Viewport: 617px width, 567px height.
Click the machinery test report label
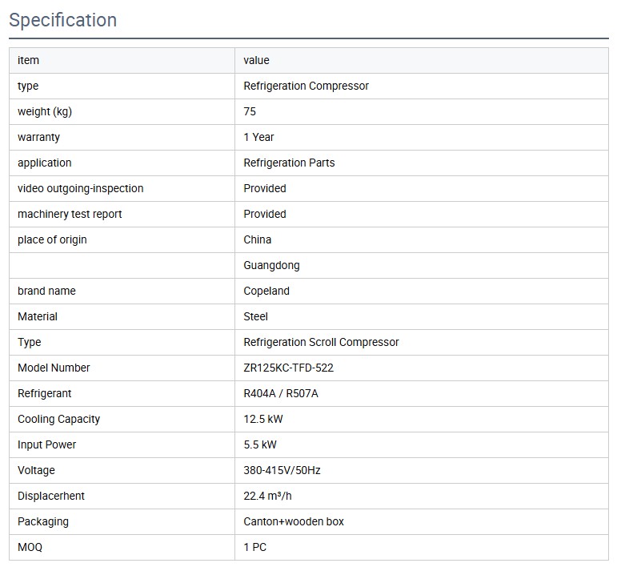pos(70,214)
